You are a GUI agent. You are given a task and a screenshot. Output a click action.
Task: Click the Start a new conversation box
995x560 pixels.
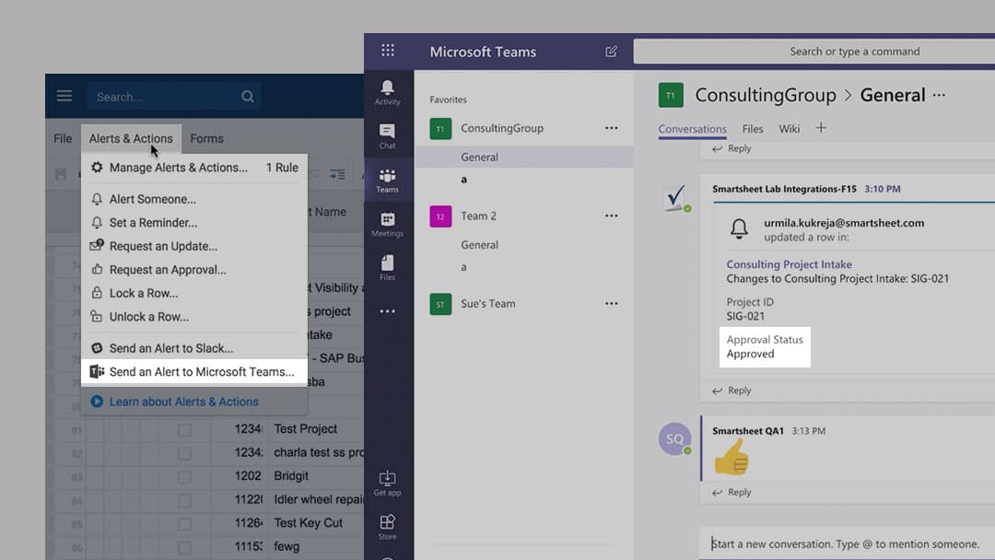click(848, 543)
